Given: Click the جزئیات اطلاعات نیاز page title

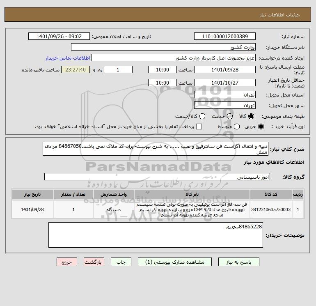Looking at the screenshot, I should click(x=280, y=15).
